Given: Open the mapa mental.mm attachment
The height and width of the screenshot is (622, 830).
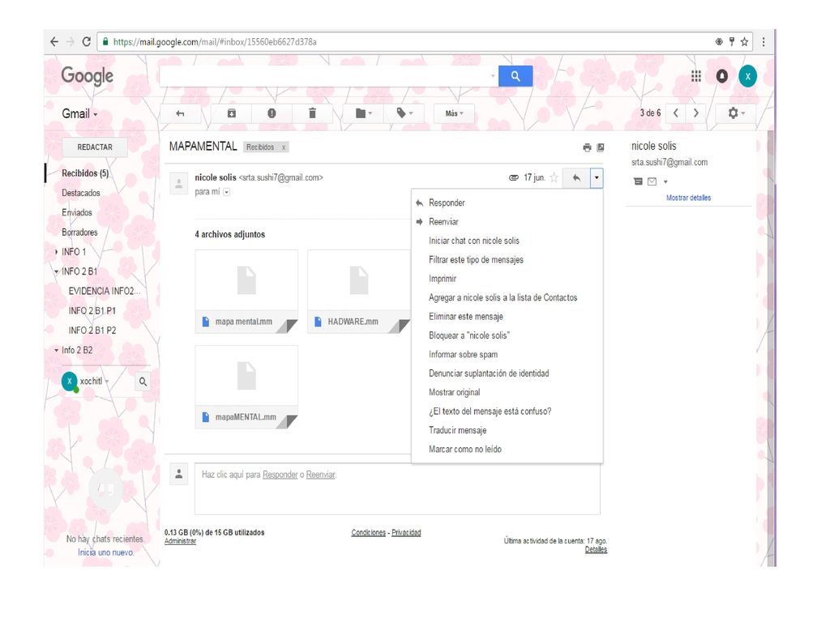Looking at the screenshot, I should (x=246, y=292).
